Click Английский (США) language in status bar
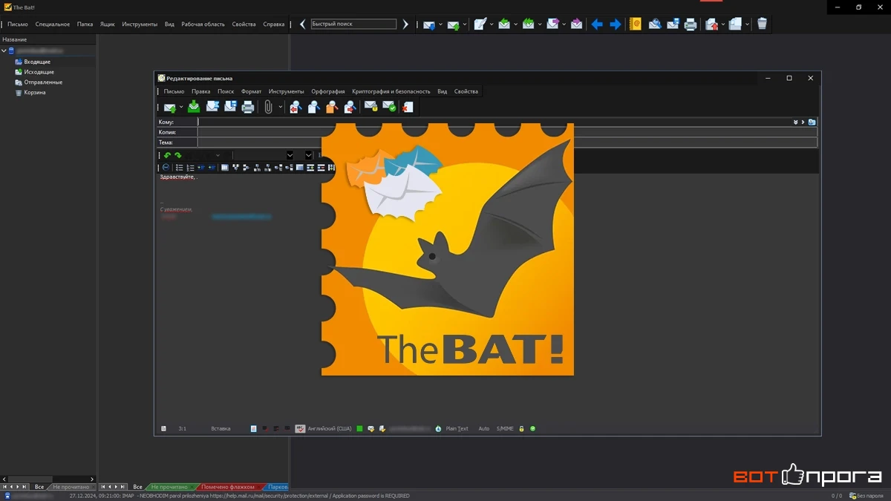This screenshot has width=891, height=501. 330,429
